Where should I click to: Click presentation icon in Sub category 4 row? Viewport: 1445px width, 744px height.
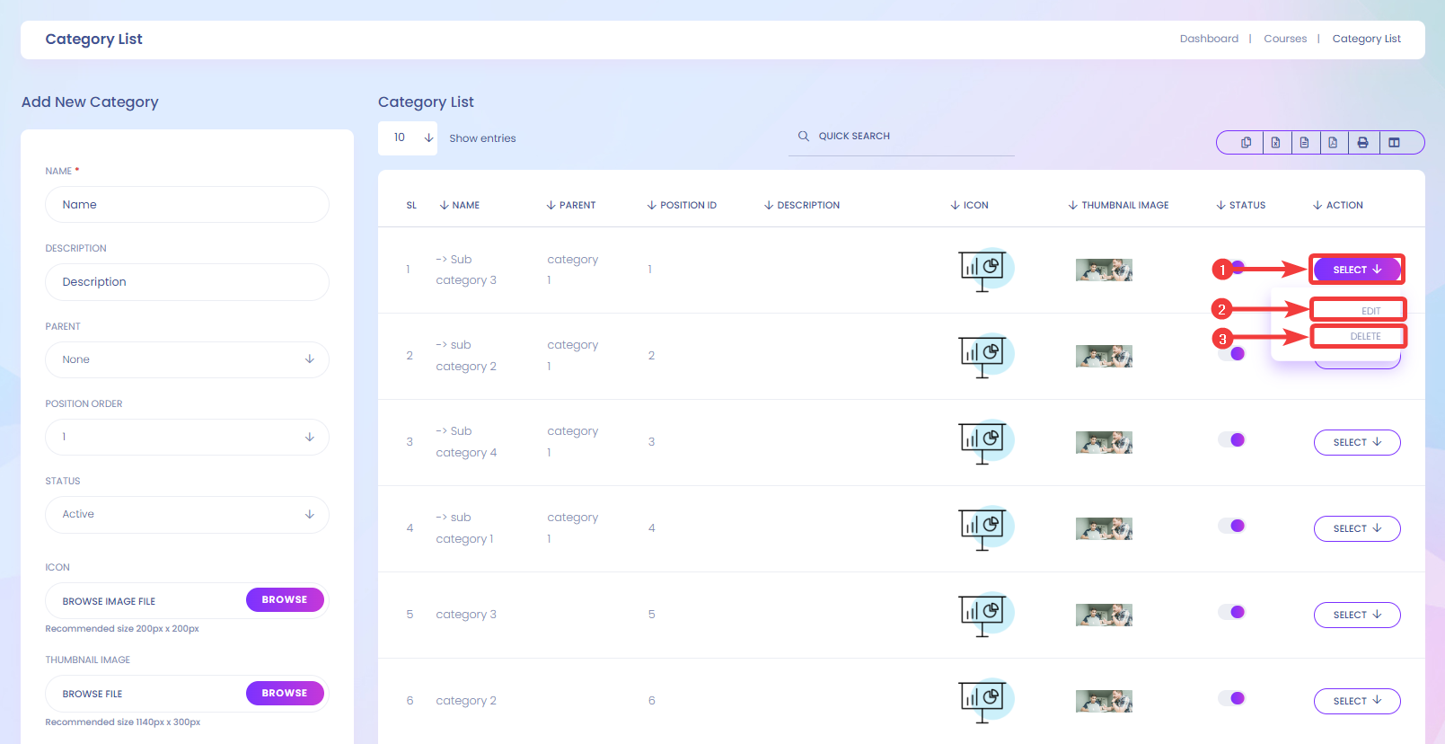tap(985, 442)
